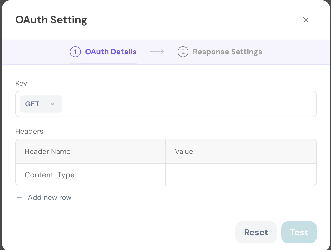Click the Headers section label

29,131
